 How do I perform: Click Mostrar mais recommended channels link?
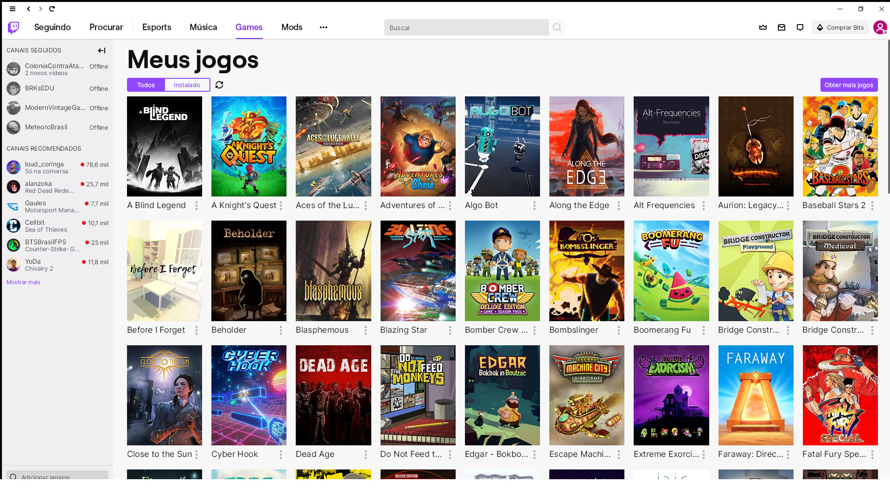pos(24,282)
